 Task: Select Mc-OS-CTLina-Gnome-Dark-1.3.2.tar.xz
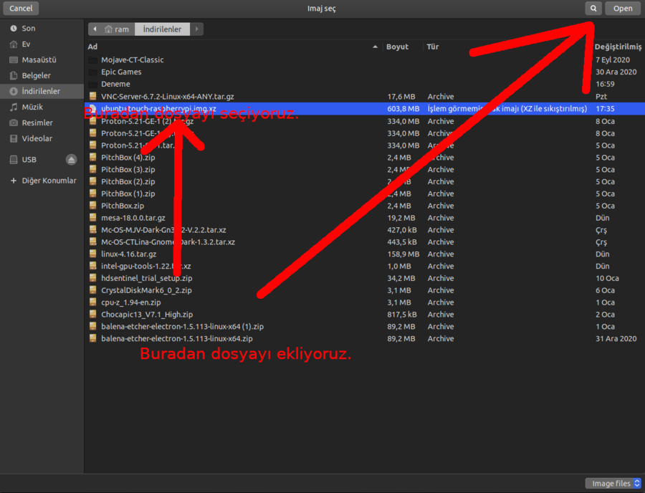(365, 242)
